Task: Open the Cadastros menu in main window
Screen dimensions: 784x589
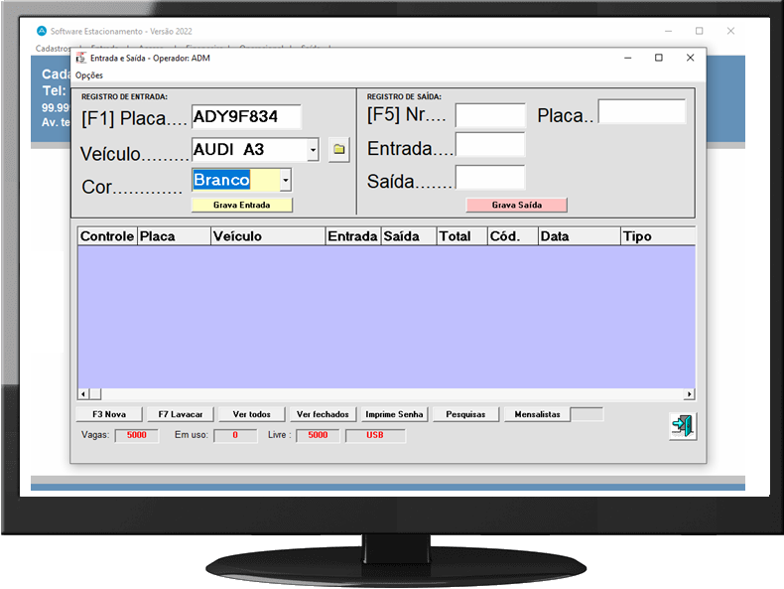Action: pyautogui.click(x=52, y=48)
